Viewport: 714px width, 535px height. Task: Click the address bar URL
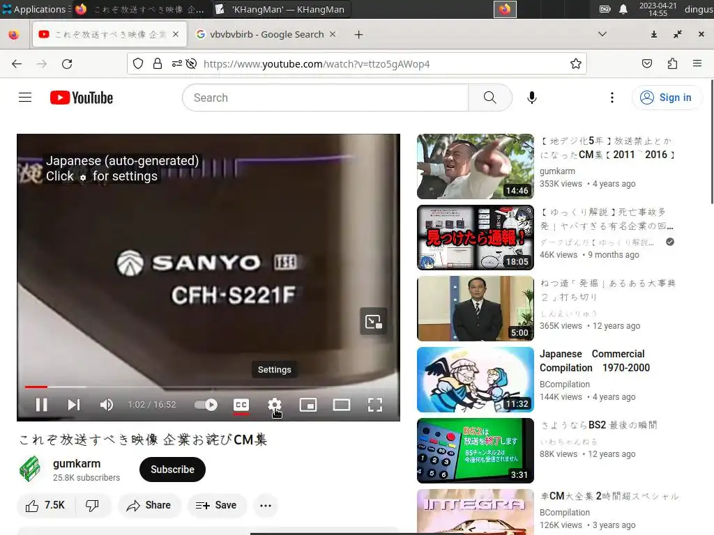316,63
